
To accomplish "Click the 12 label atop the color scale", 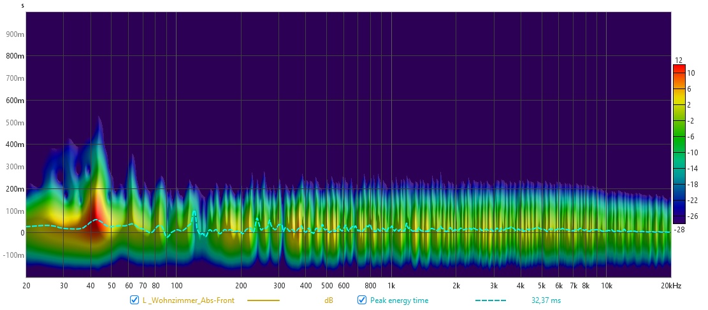I will tap(679, 60).
